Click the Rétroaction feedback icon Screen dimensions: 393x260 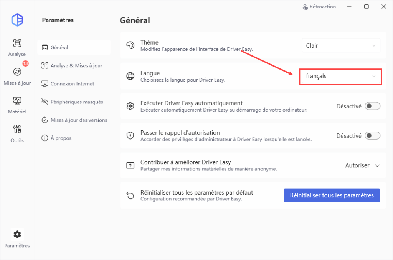(x=305, y=7)
